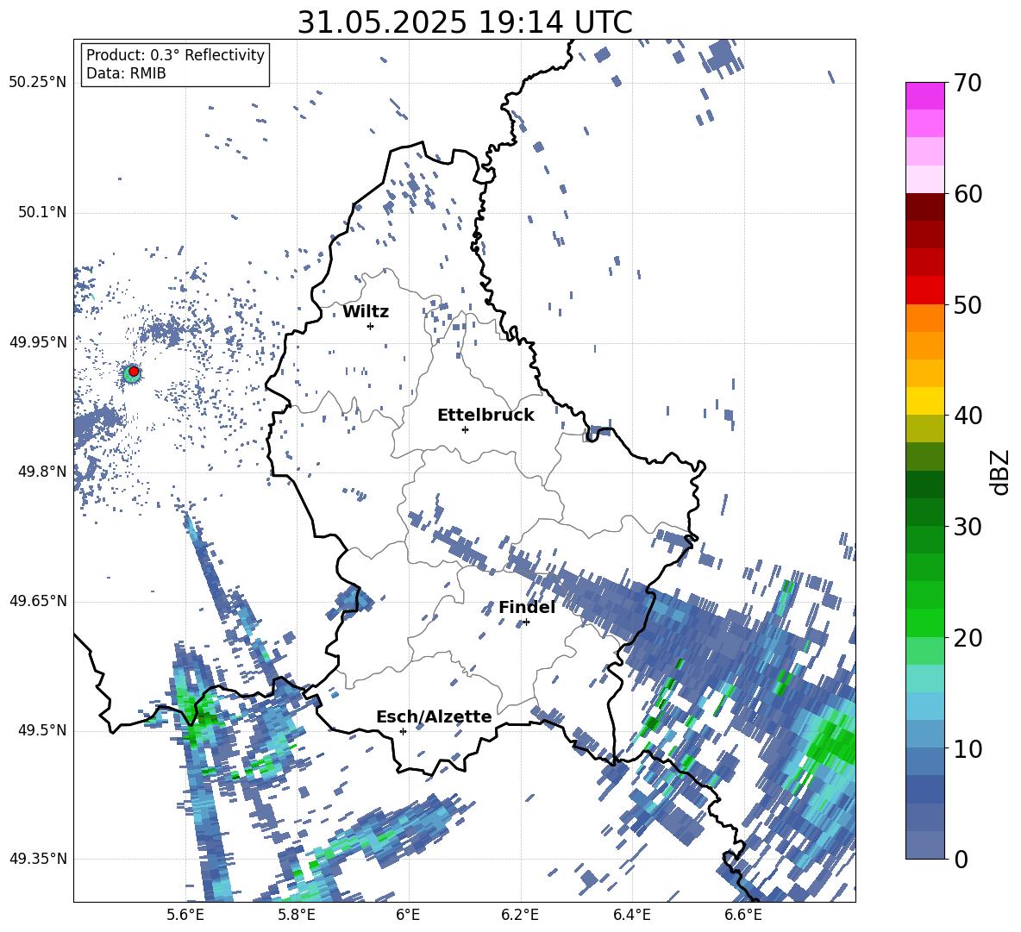Click the title 31.05.2025 19:14 UTC

465,22
